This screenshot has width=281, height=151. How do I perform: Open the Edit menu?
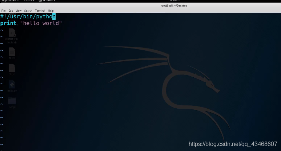(11, 11)
